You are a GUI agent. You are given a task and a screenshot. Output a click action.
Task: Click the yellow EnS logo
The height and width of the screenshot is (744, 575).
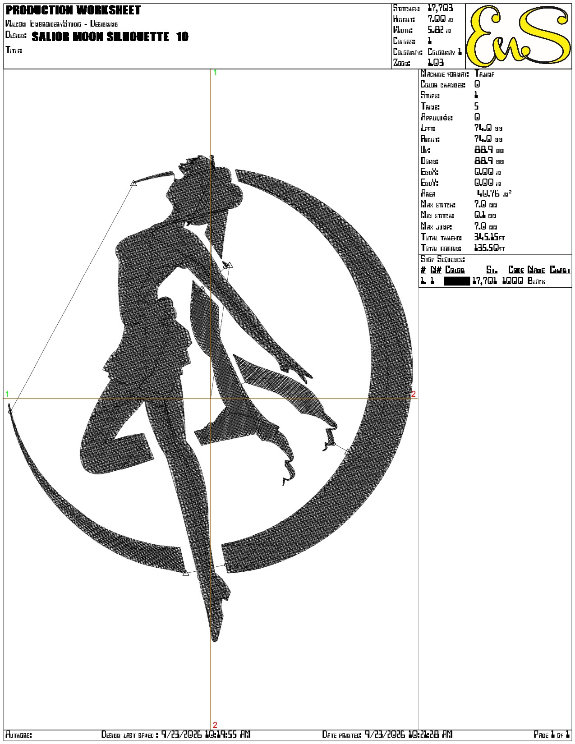coord(518,36)
